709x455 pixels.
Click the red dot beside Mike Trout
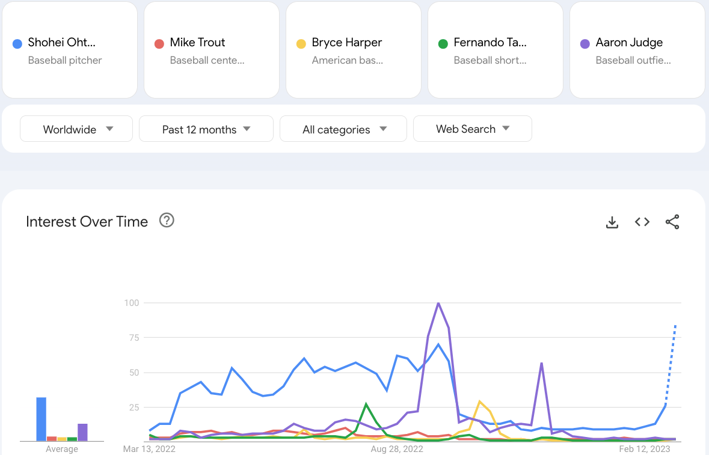(x=159, y=44)
